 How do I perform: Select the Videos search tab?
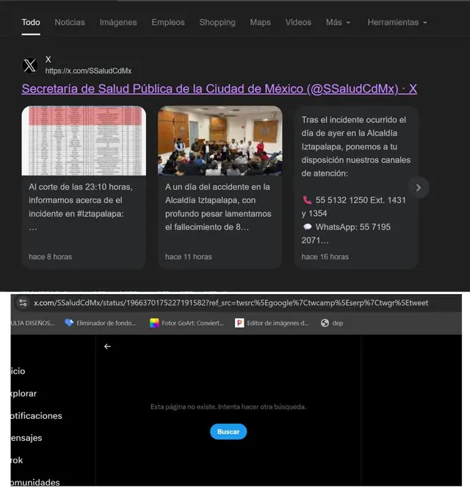pos(298,22)
